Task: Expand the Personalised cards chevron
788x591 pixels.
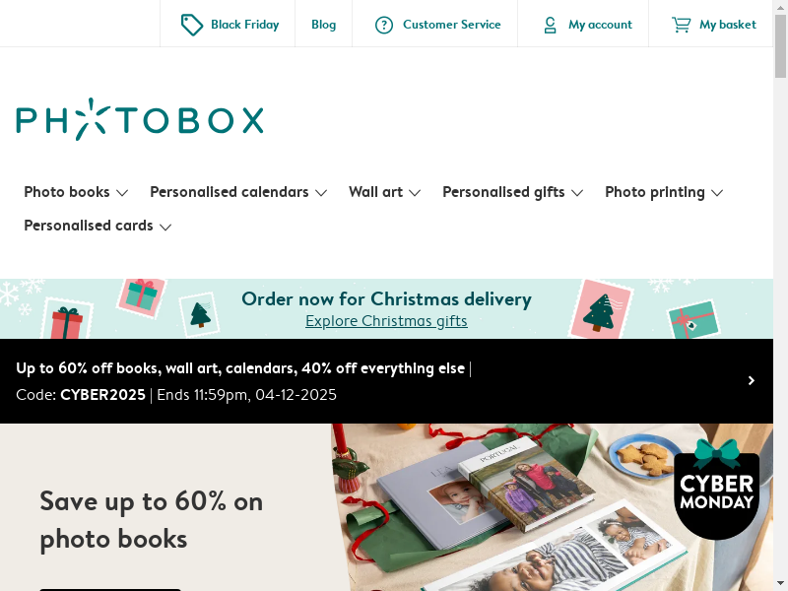Action: [x=165, y=228]
